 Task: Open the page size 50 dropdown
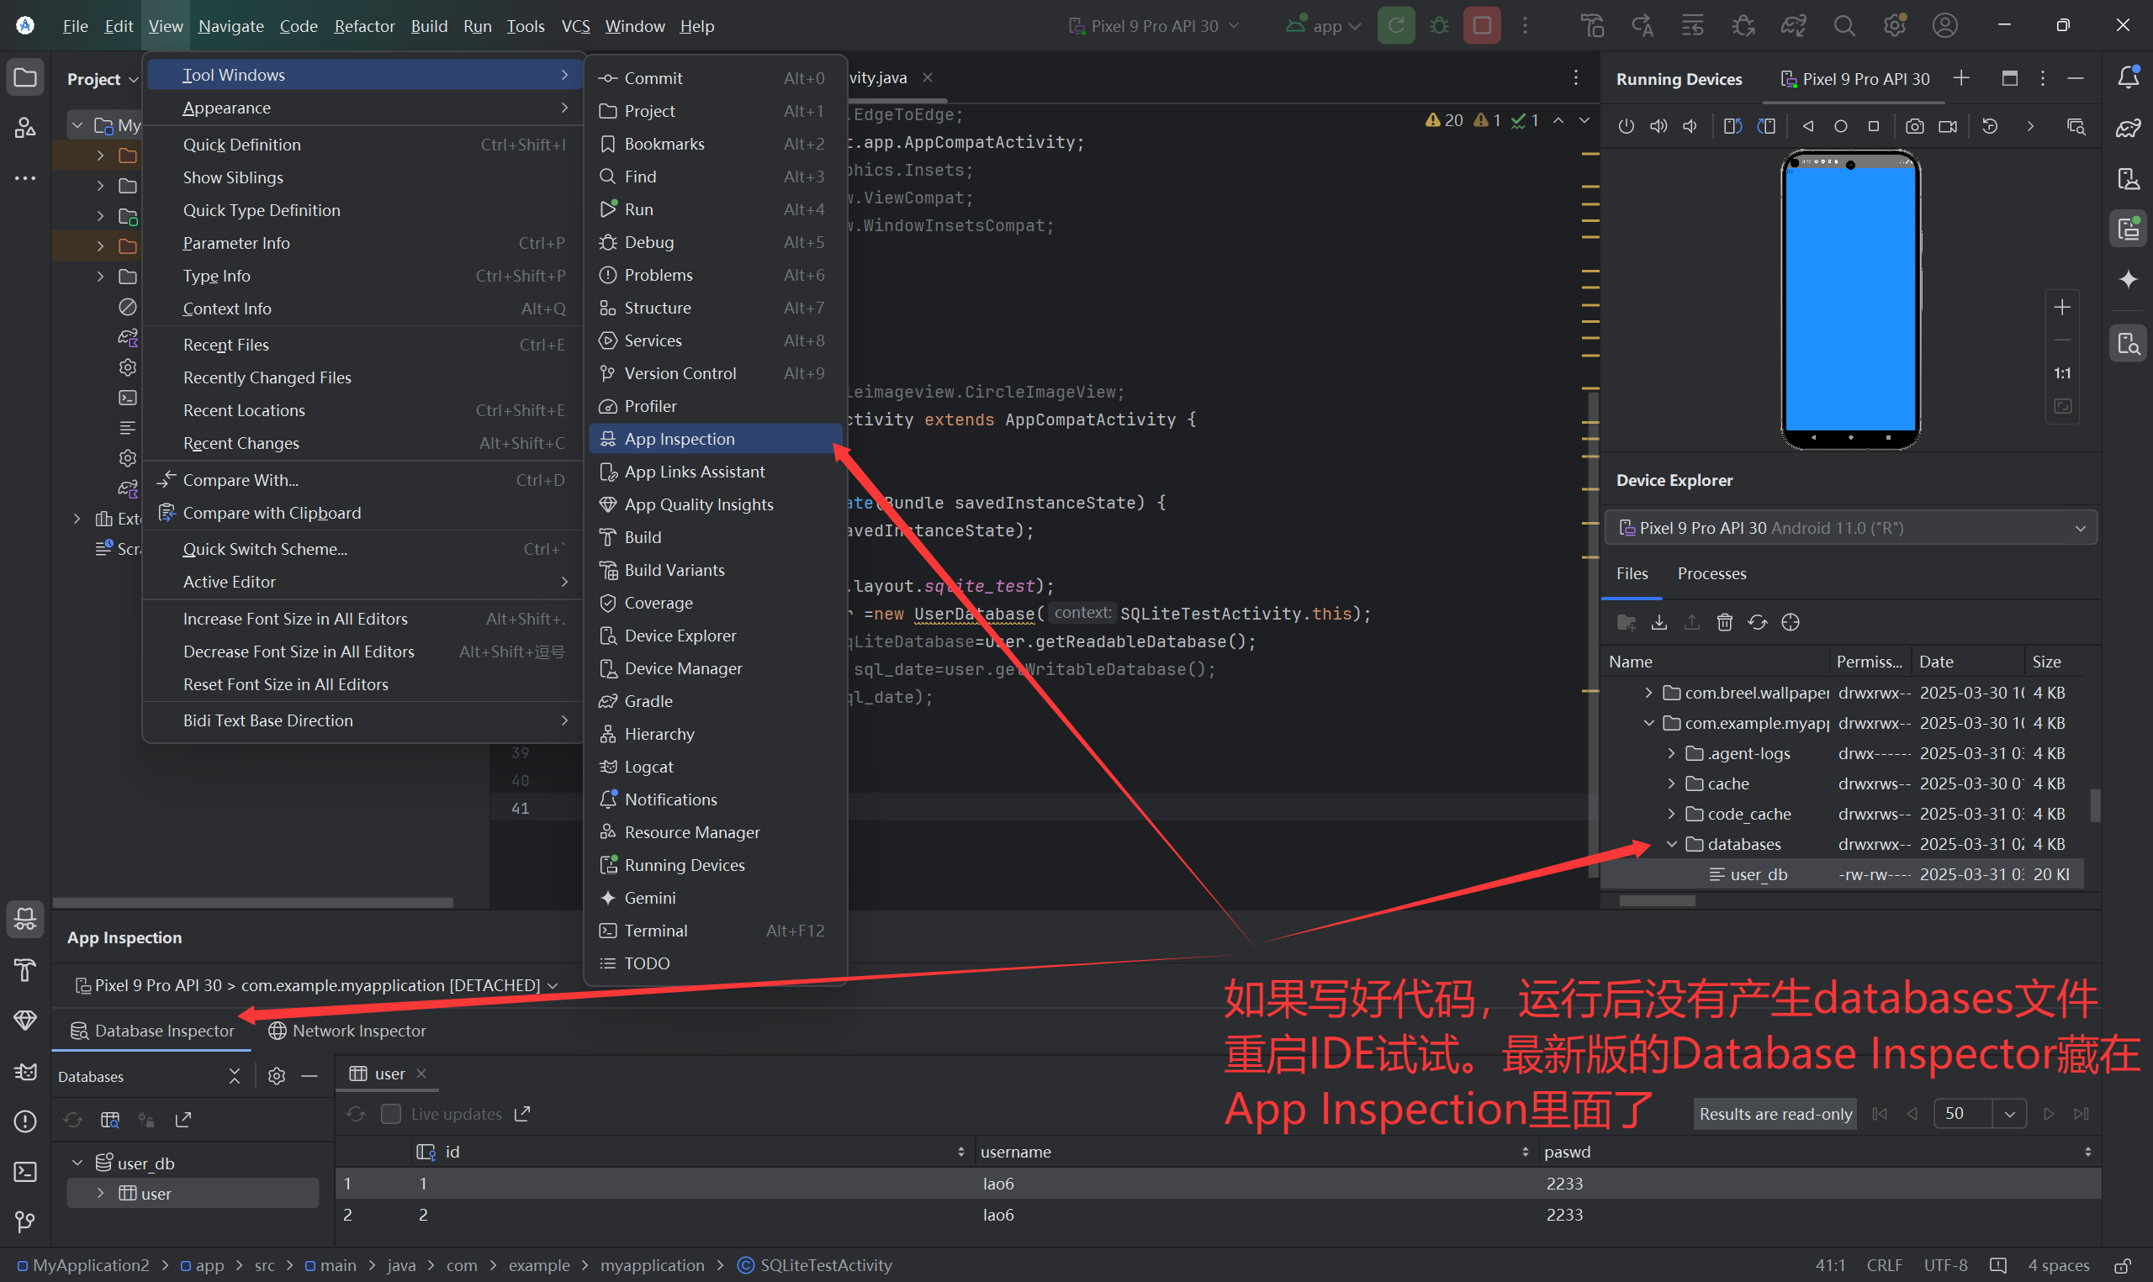[2009, 1114]
